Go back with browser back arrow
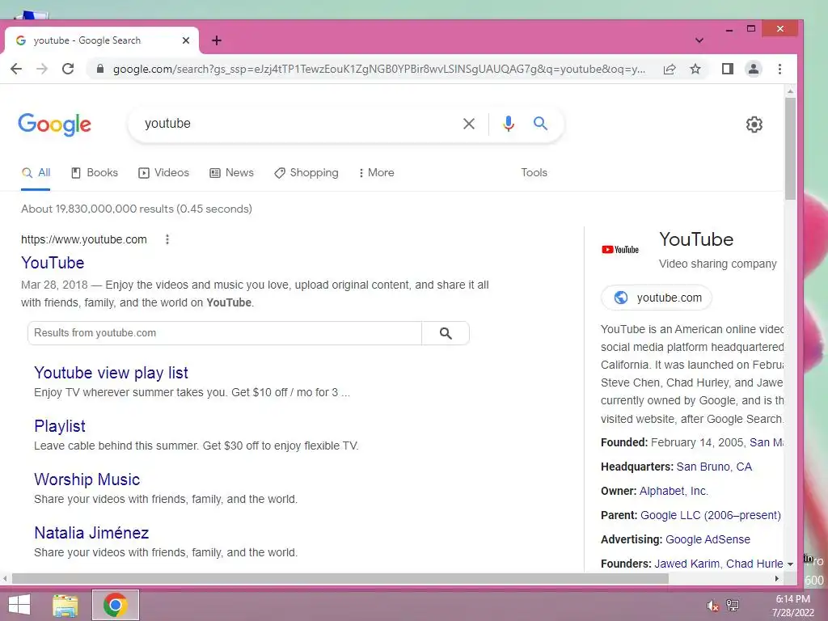Screen dimensions: 828x621 [x=16, y=69]
